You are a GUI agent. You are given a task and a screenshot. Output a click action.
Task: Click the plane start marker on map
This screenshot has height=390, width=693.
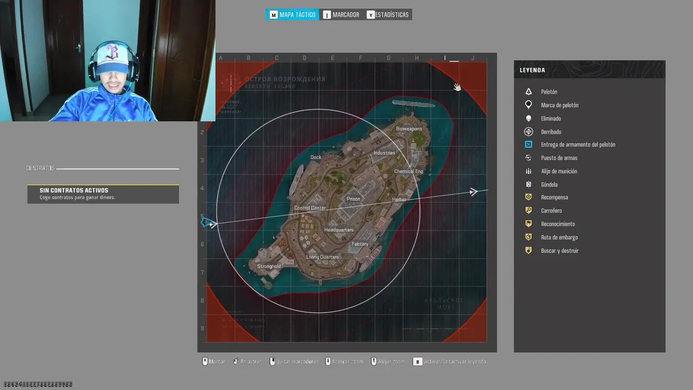point(207,222)
